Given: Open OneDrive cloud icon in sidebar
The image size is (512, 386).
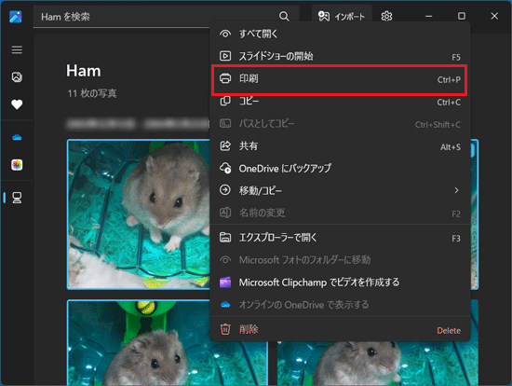Looking at the screenshot, I should click(17, 137).
